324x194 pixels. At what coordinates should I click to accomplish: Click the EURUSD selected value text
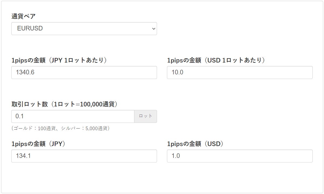click(x=30, y=29)
